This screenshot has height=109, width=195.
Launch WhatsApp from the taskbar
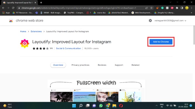[x=101, y=106]
